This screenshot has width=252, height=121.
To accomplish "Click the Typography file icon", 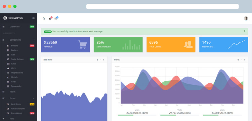I will (x=8, y=86).
